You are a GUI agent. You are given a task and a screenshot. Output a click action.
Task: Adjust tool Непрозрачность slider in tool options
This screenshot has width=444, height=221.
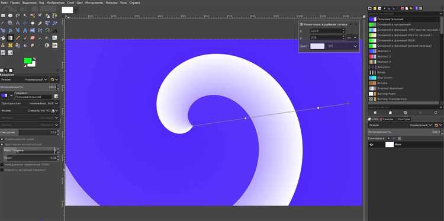tap(28, 87)
